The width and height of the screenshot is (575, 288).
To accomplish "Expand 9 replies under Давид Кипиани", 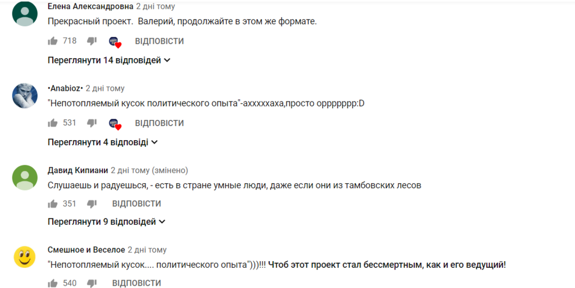I will click(x=107, y=222).
